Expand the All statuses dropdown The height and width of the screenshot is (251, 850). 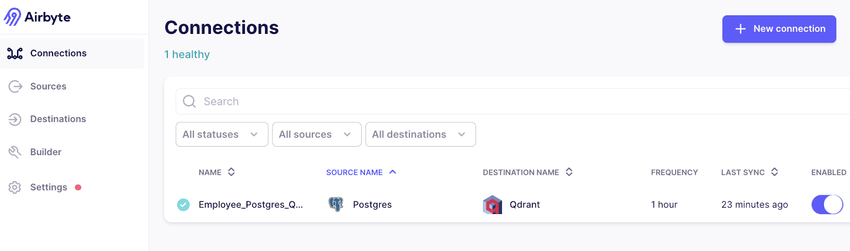coord(222,135)
